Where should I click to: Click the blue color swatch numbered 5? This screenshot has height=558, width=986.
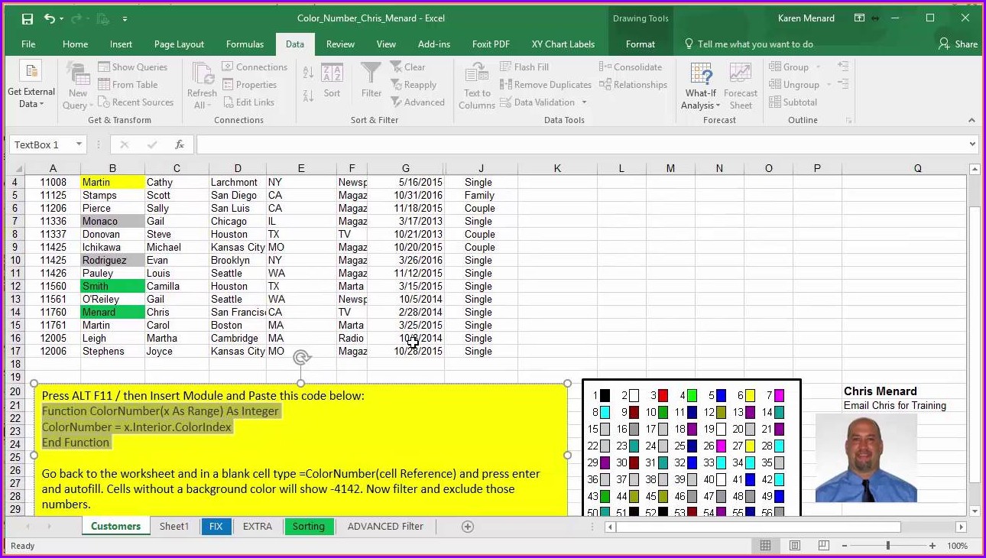pos(721,395)
